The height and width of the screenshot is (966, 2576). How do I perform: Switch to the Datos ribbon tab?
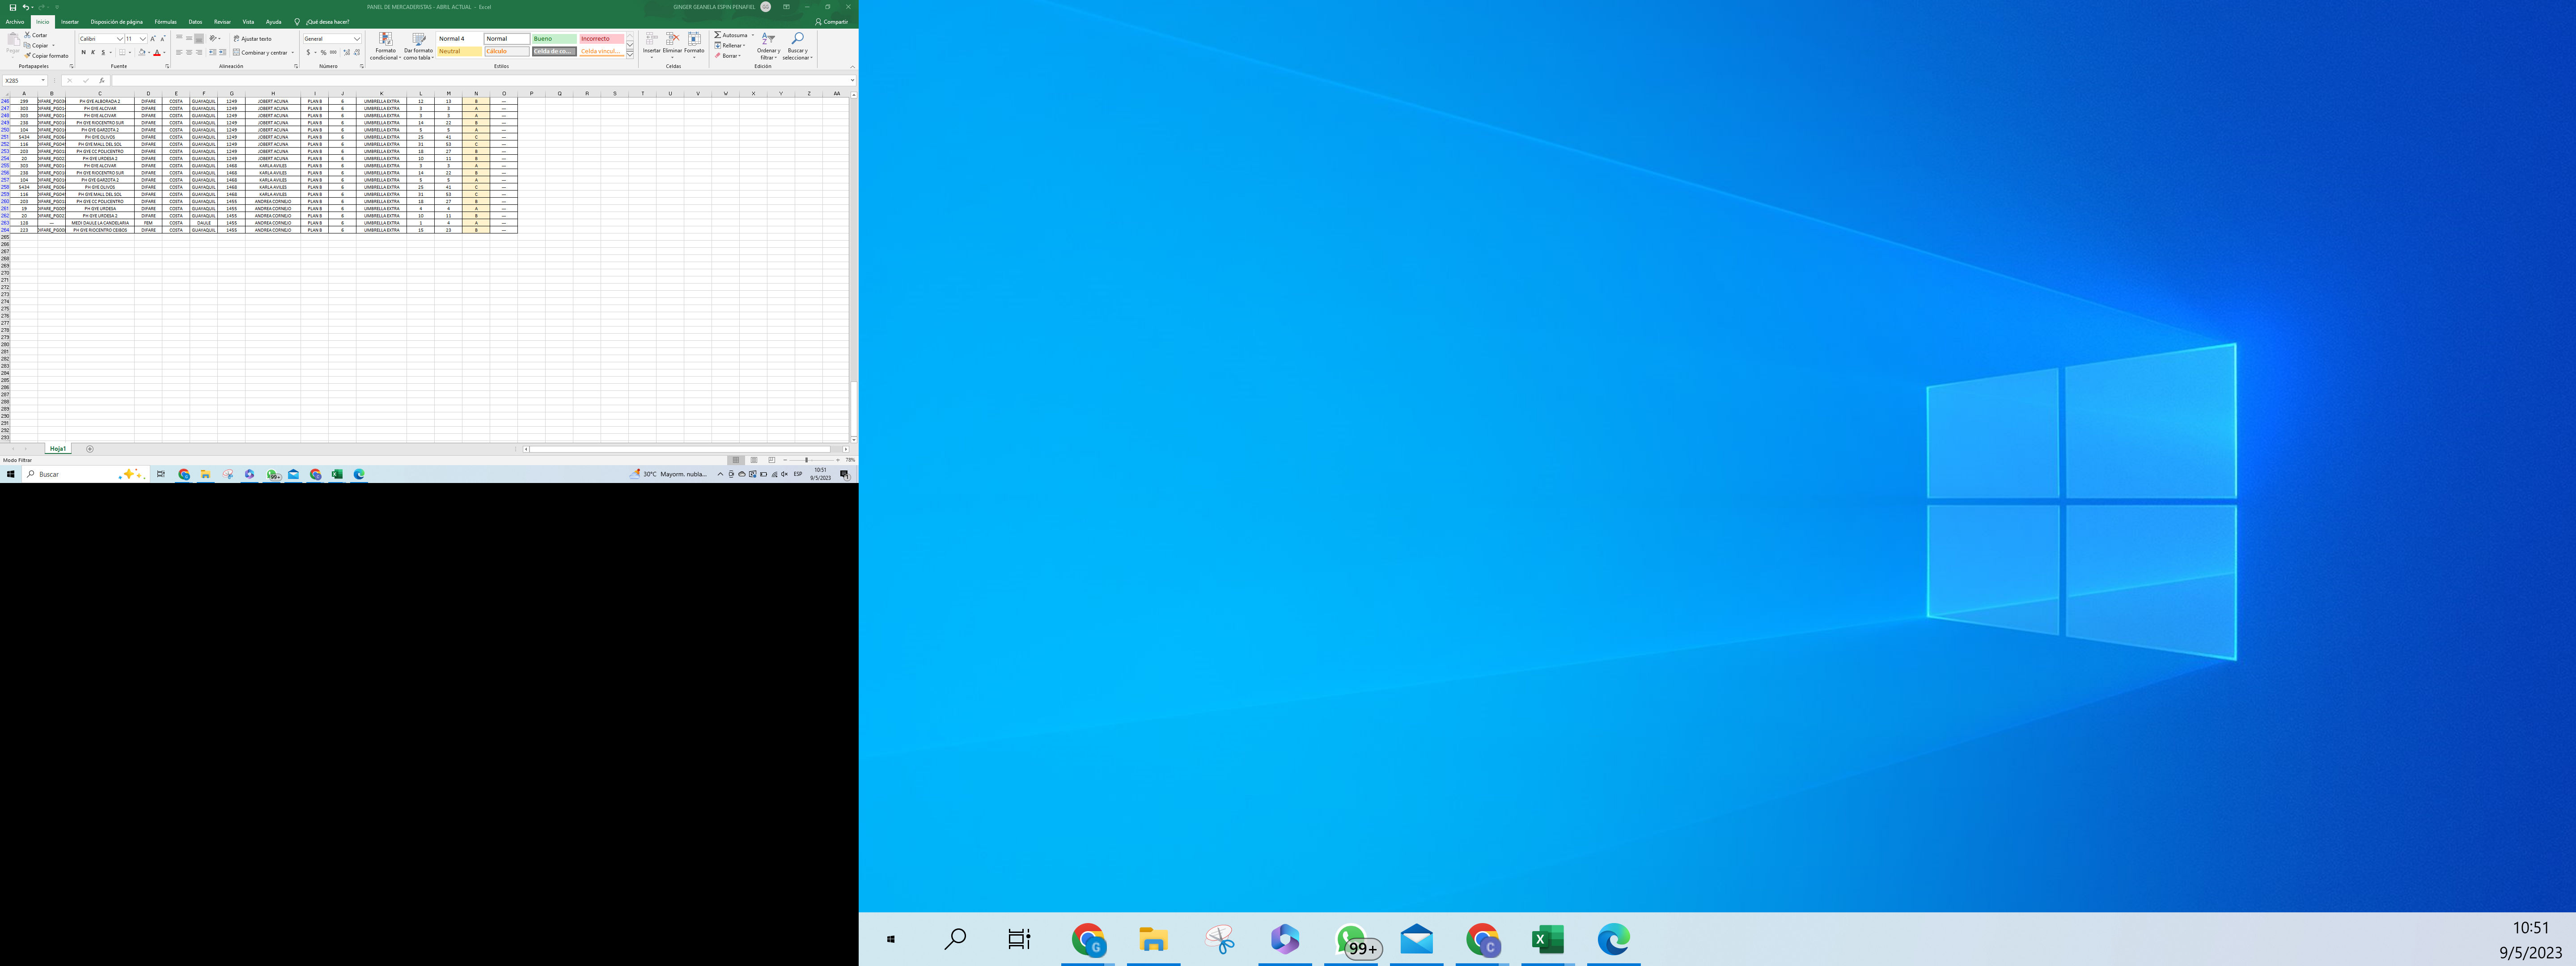click(x=195, y=21)
